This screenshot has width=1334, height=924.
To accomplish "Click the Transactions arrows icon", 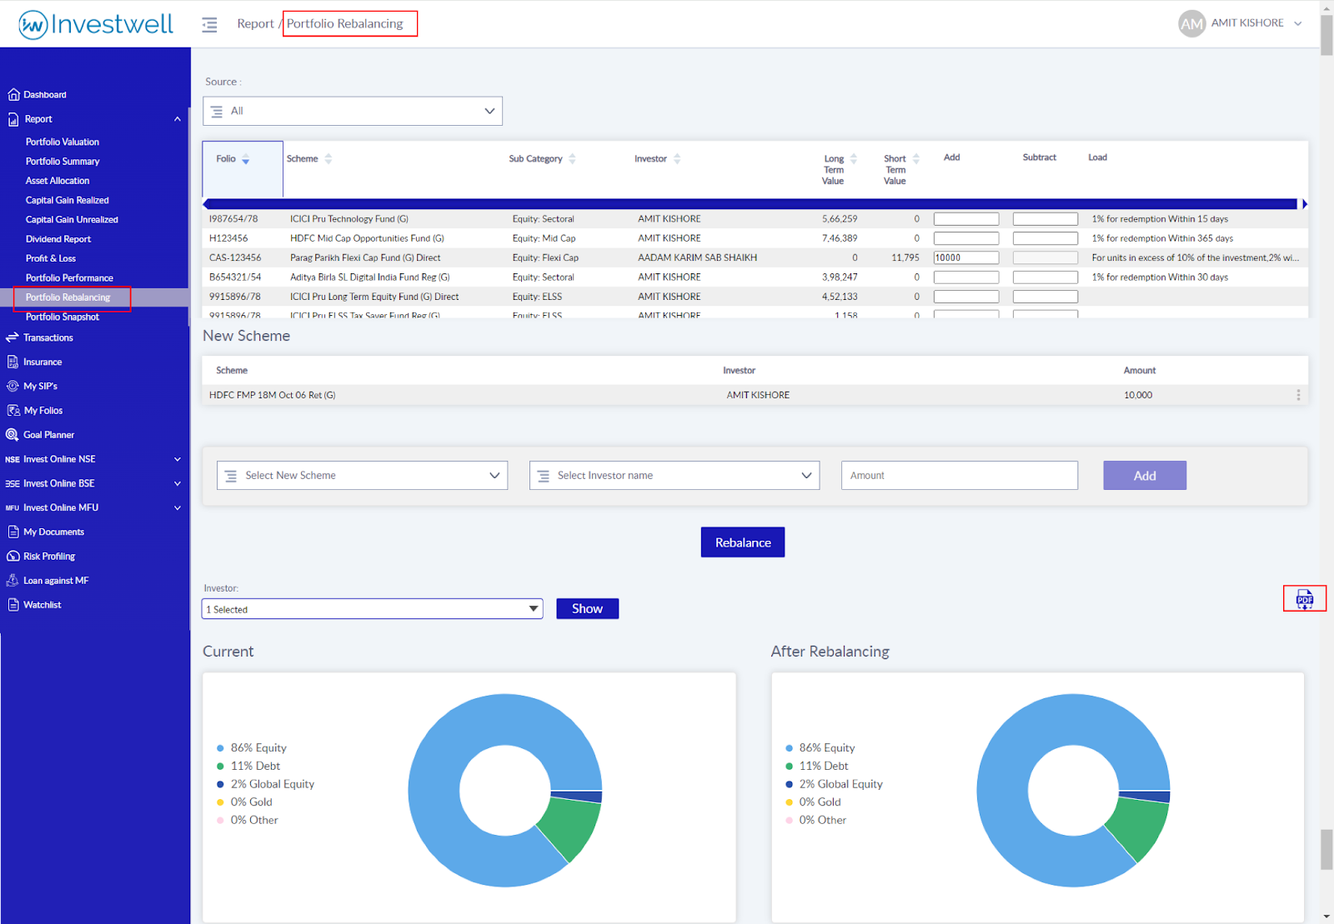I will pos(13,337).
